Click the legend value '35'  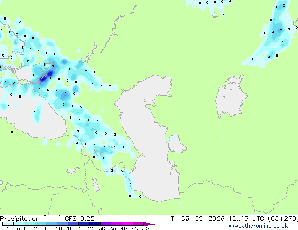[113, 228]
